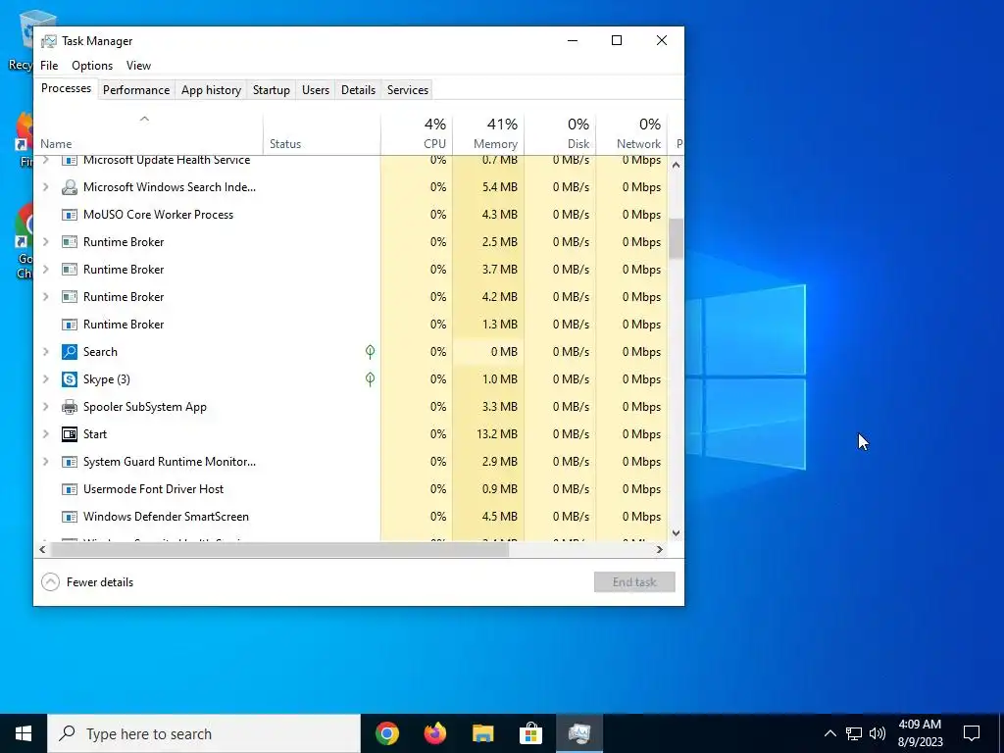Select the Microsoft Update Health Service row
Screen dimensions: 1004x753
(350, 162)
